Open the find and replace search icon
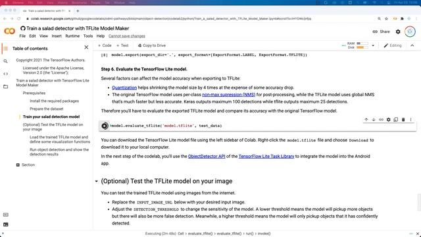This screenshot has width=421, height=237. 6,61
